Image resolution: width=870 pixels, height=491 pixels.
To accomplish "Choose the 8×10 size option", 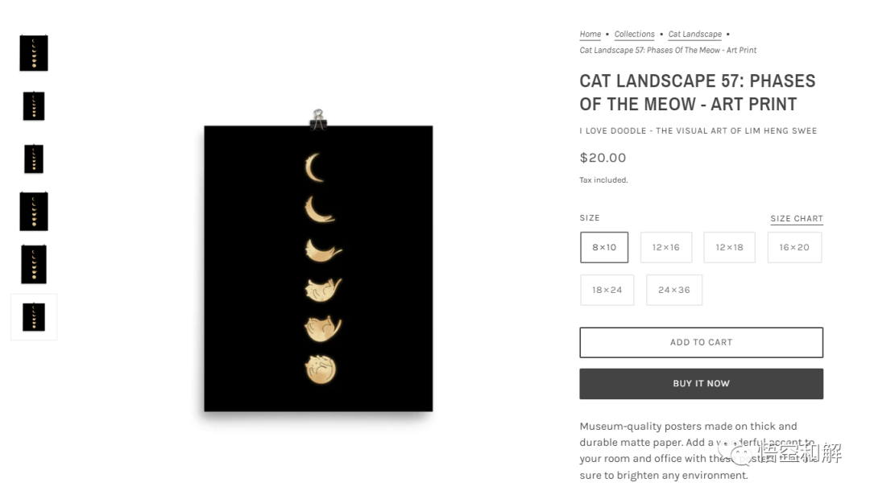I will point(604,247).
